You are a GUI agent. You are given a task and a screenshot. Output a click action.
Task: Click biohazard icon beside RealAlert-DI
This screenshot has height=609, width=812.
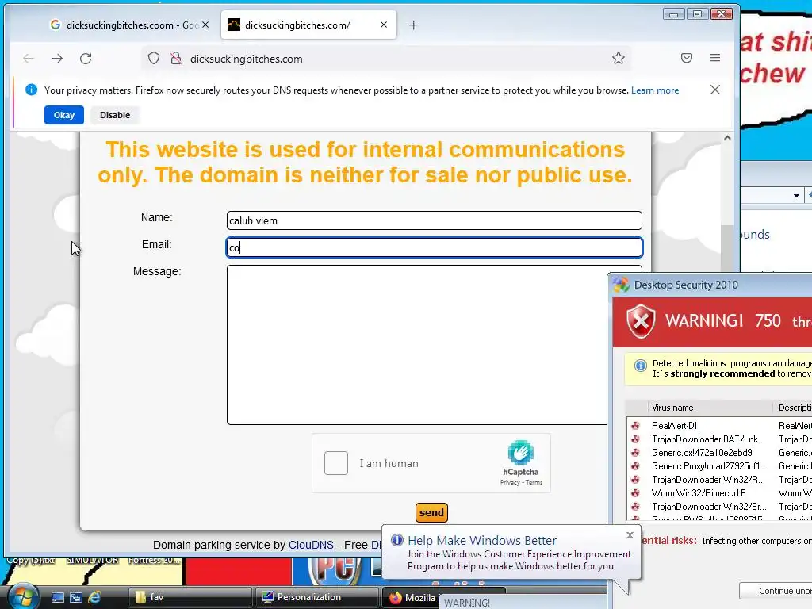point(635,426)
